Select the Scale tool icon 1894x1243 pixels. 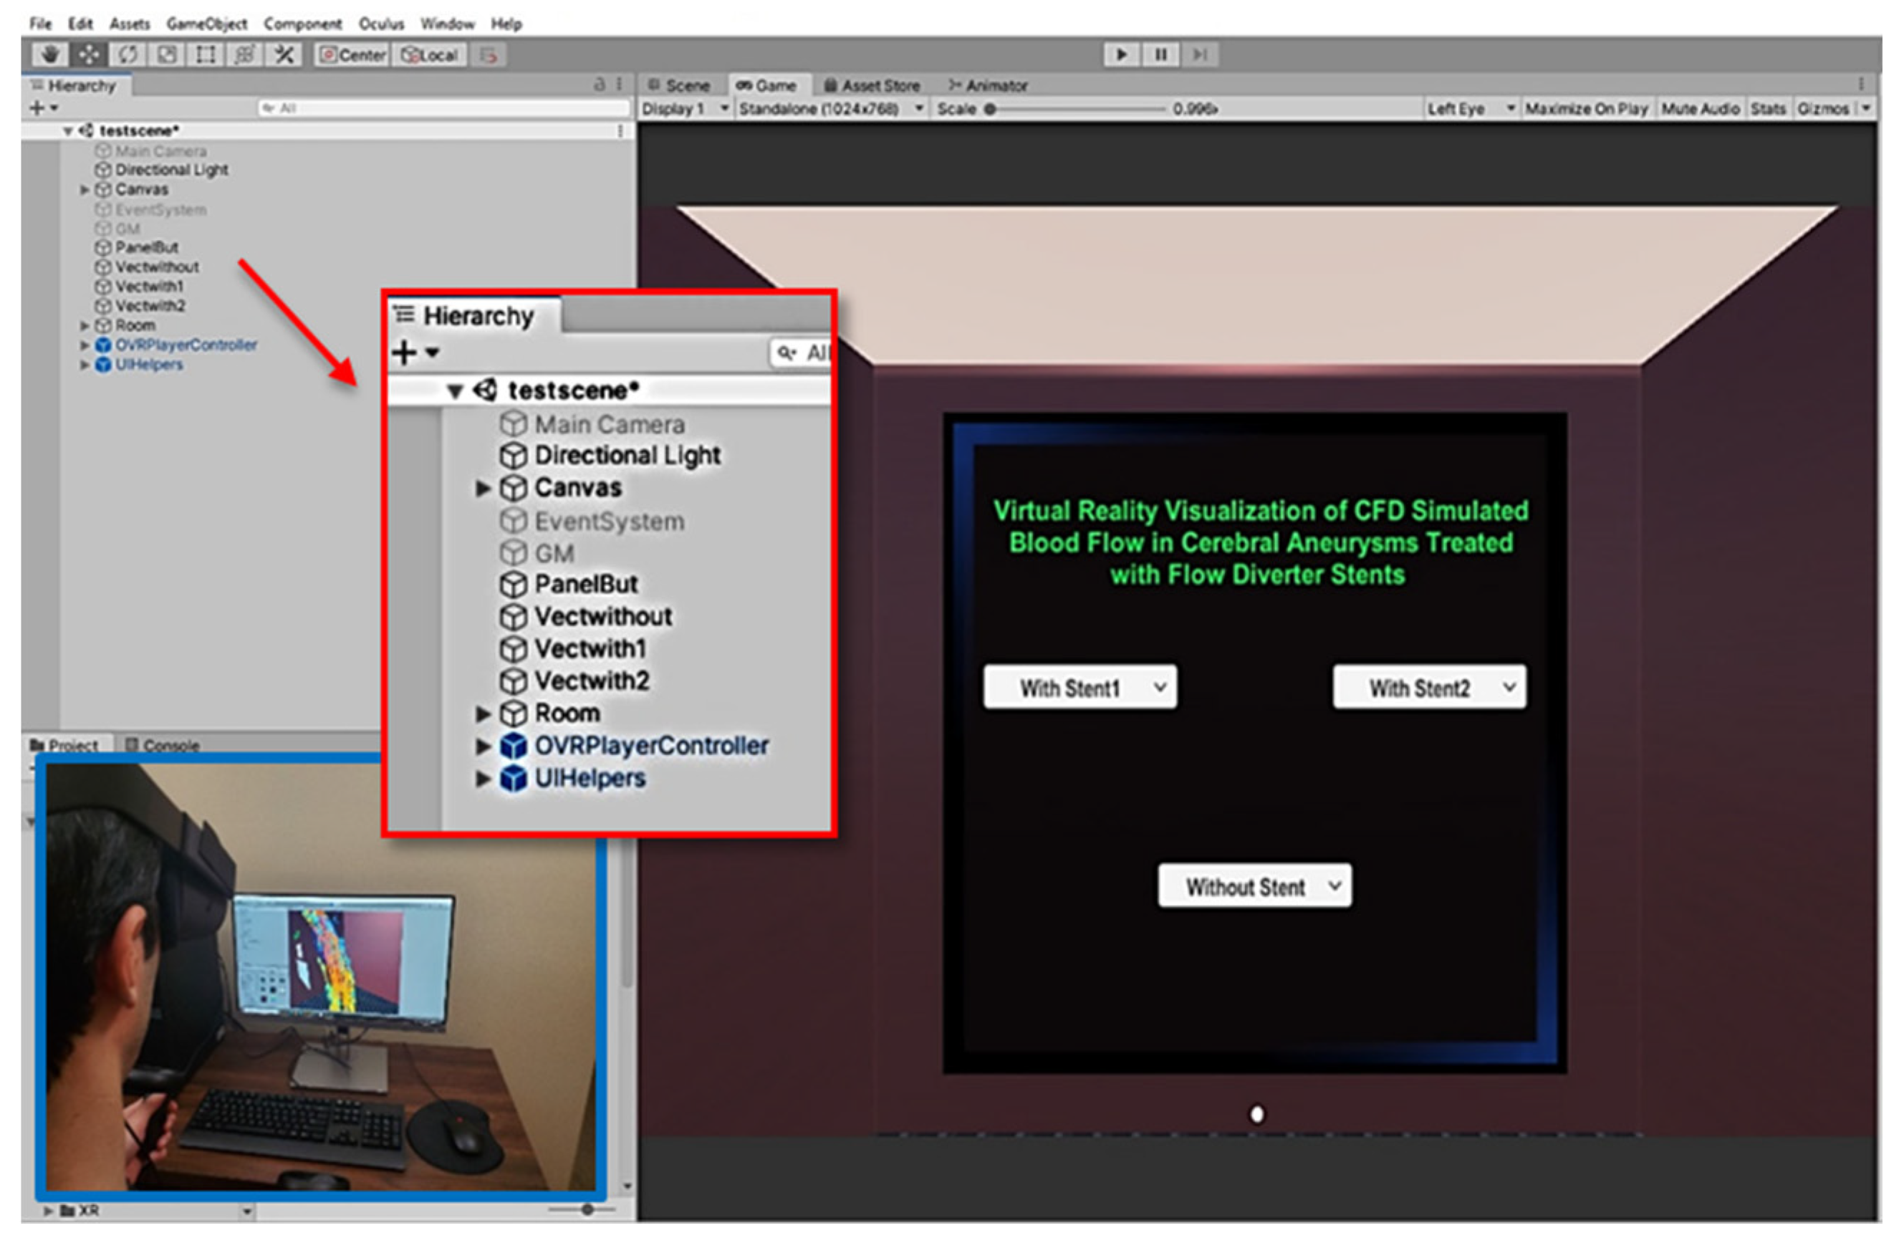pos(166,55)
